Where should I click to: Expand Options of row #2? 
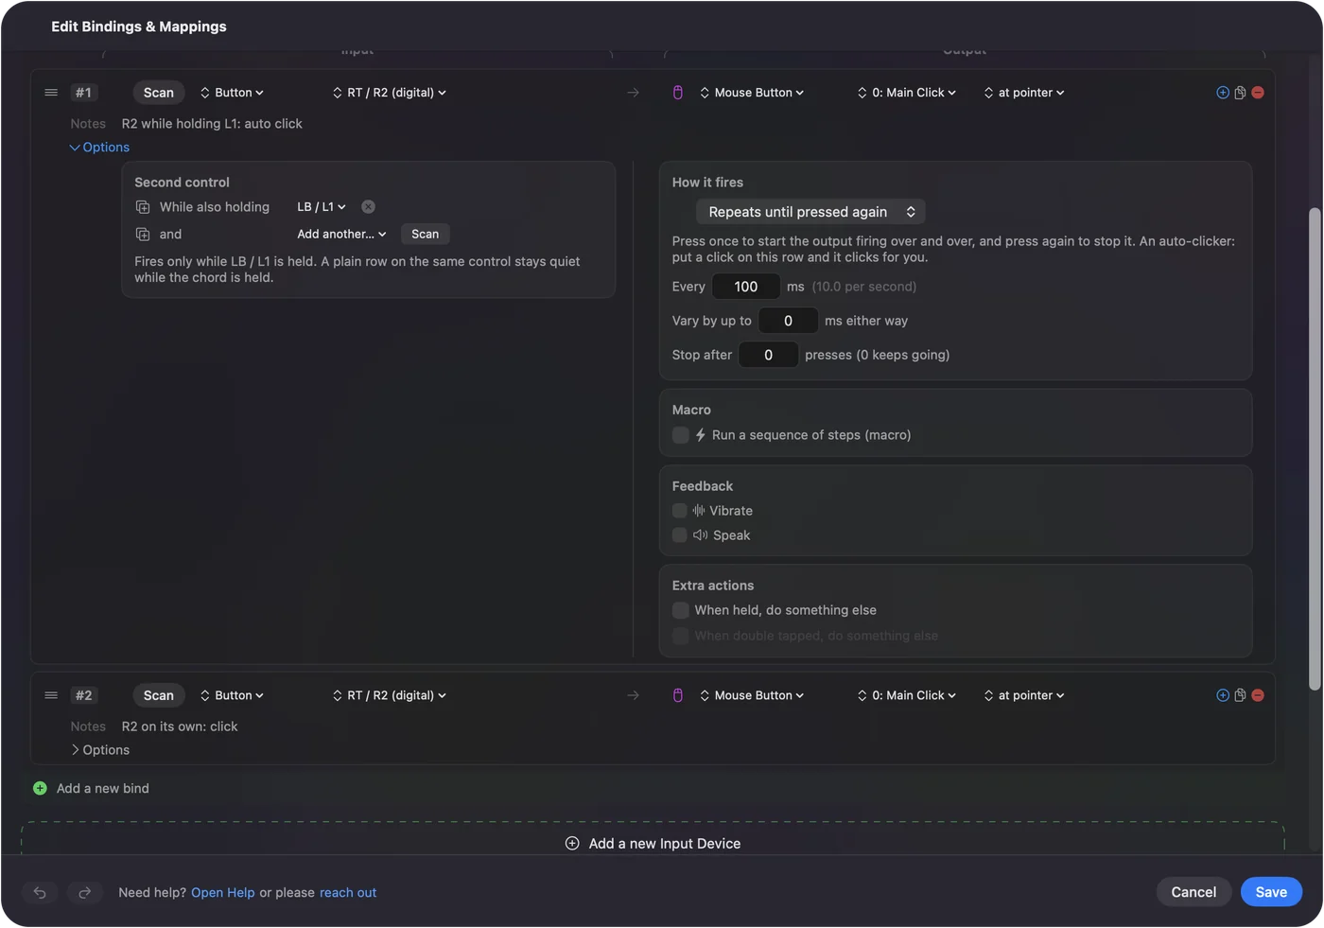click(x=99, y=750)
